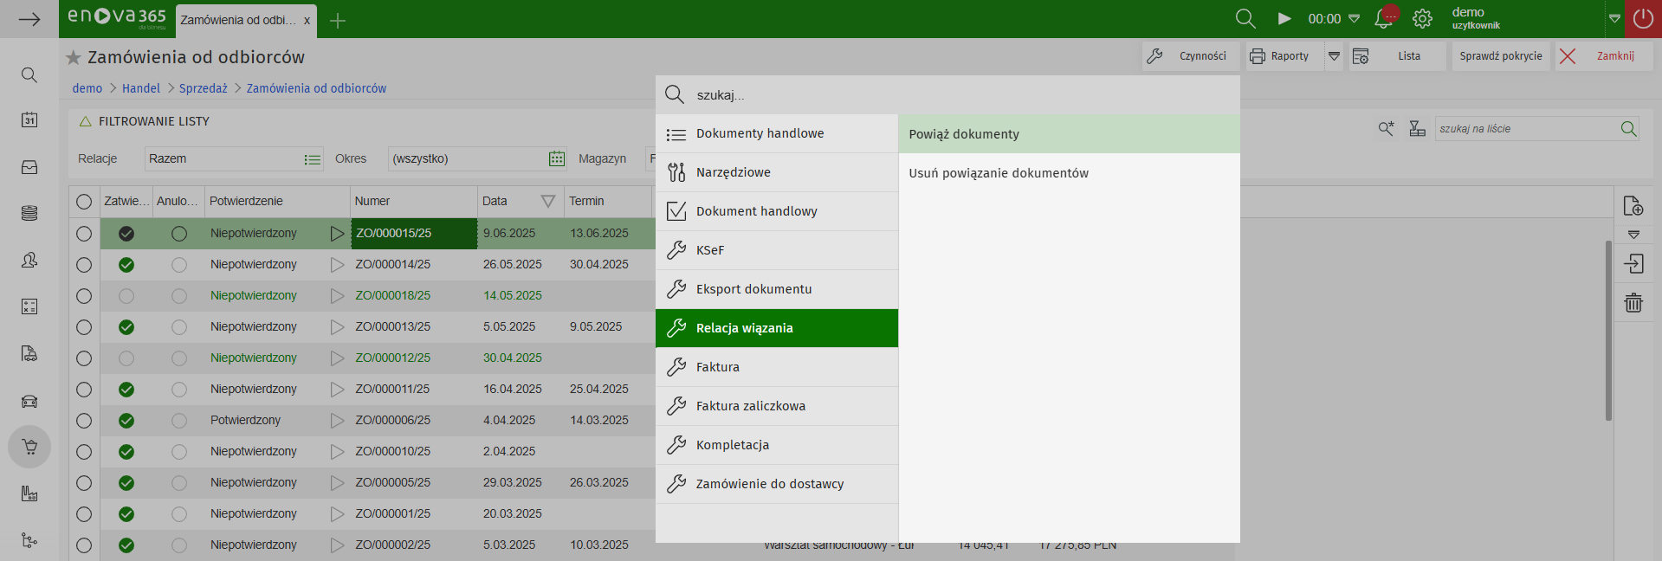Click the szukaj na liście search field
Viewport: 1662px width, 561px height.
1524,129
